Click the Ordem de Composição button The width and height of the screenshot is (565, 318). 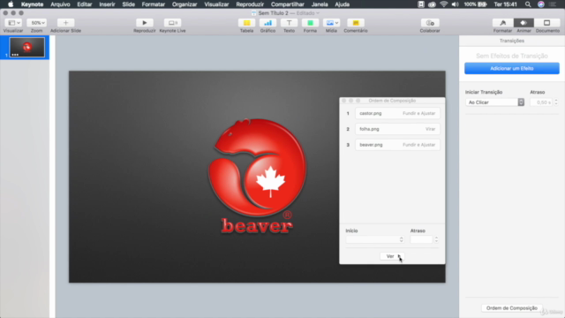click(x=512, y=308)
